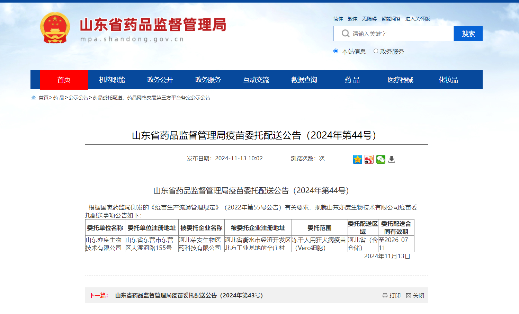Open the 政务公开 navigation menu
This screenshot has width=519, height=314.
(160, 80)
